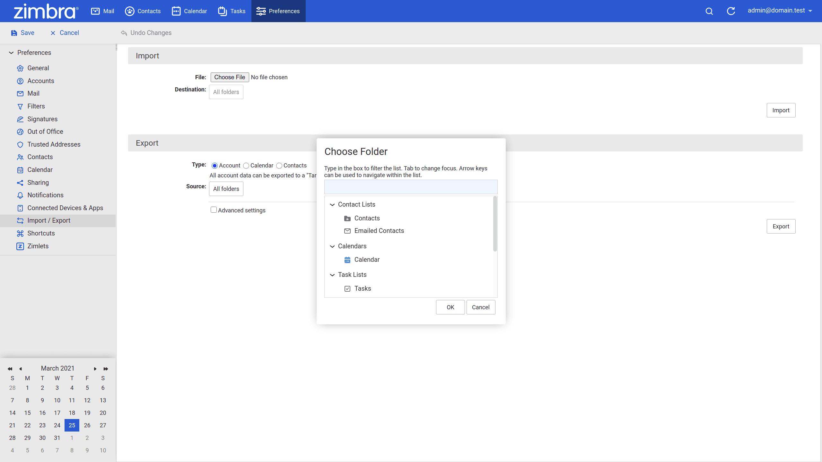The height and width of the screenshot is (462, 822).
Task: Click the export Source All folders button
Action: pyautogui.click(x=226, y=189)
